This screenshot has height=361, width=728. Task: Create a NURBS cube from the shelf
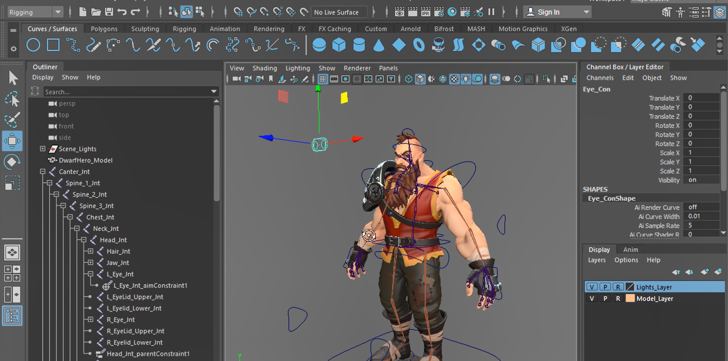(x=339, y=45)
